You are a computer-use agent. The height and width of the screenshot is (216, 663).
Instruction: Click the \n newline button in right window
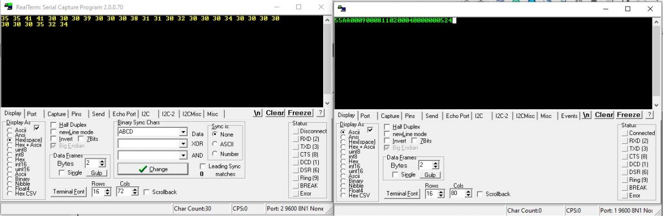pyautogui.click(x=586, y=115)
